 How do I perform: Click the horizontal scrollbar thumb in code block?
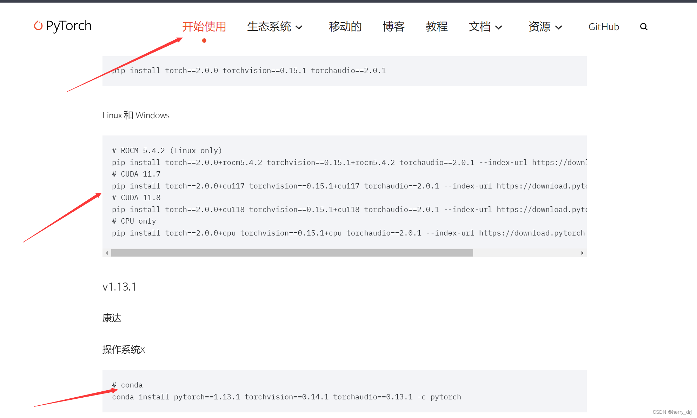[292, 253]
